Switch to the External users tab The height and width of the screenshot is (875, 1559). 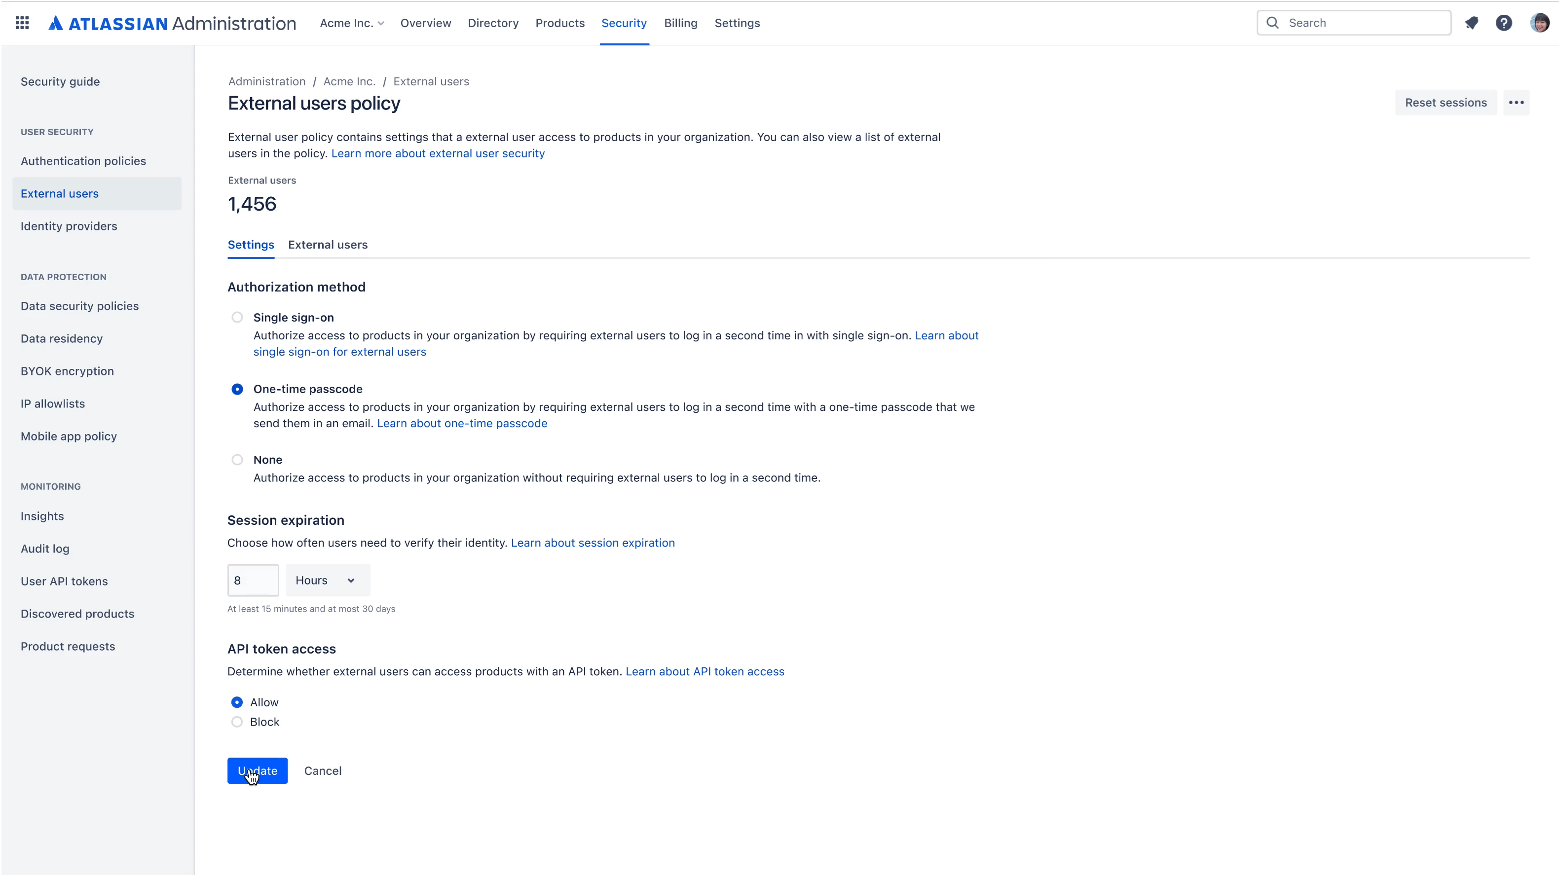(x=328, y=245)
